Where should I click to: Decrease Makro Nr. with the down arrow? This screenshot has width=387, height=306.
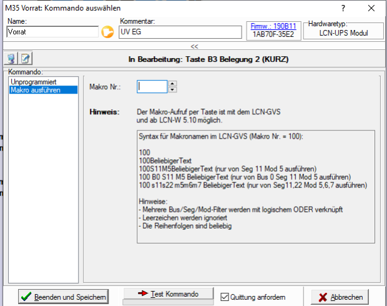coord(173,89)
